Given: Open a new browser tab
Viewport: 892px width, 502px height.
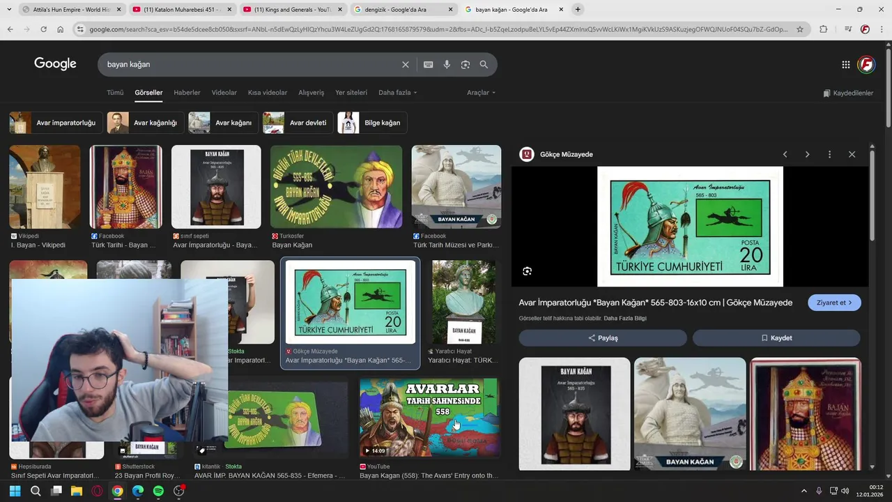Looking at the screenshot, I should click(578, 10).
